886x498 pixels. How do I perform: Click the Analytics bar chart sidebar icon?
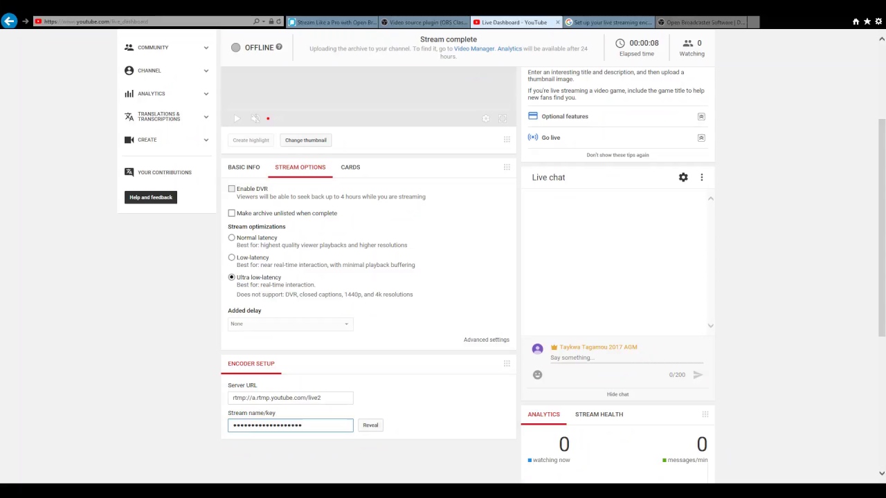pyautogui.click(x=129, y=93)
